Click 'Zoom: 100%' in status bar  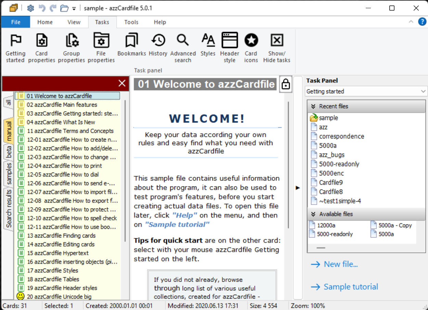click(x=308, y=306)
